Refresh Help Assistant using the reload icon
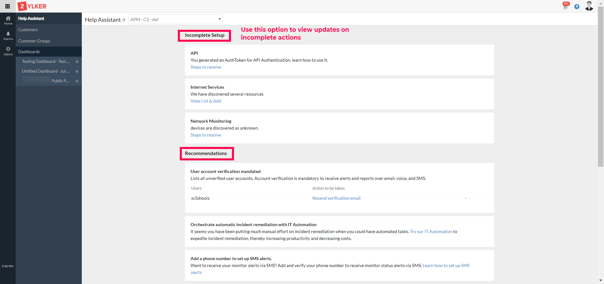 pos(124,20)
